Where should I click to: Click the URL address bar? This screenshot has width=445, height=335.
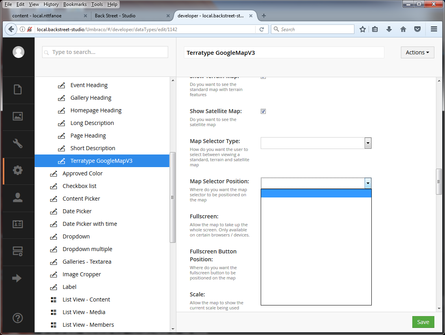(x=145, y=29)
